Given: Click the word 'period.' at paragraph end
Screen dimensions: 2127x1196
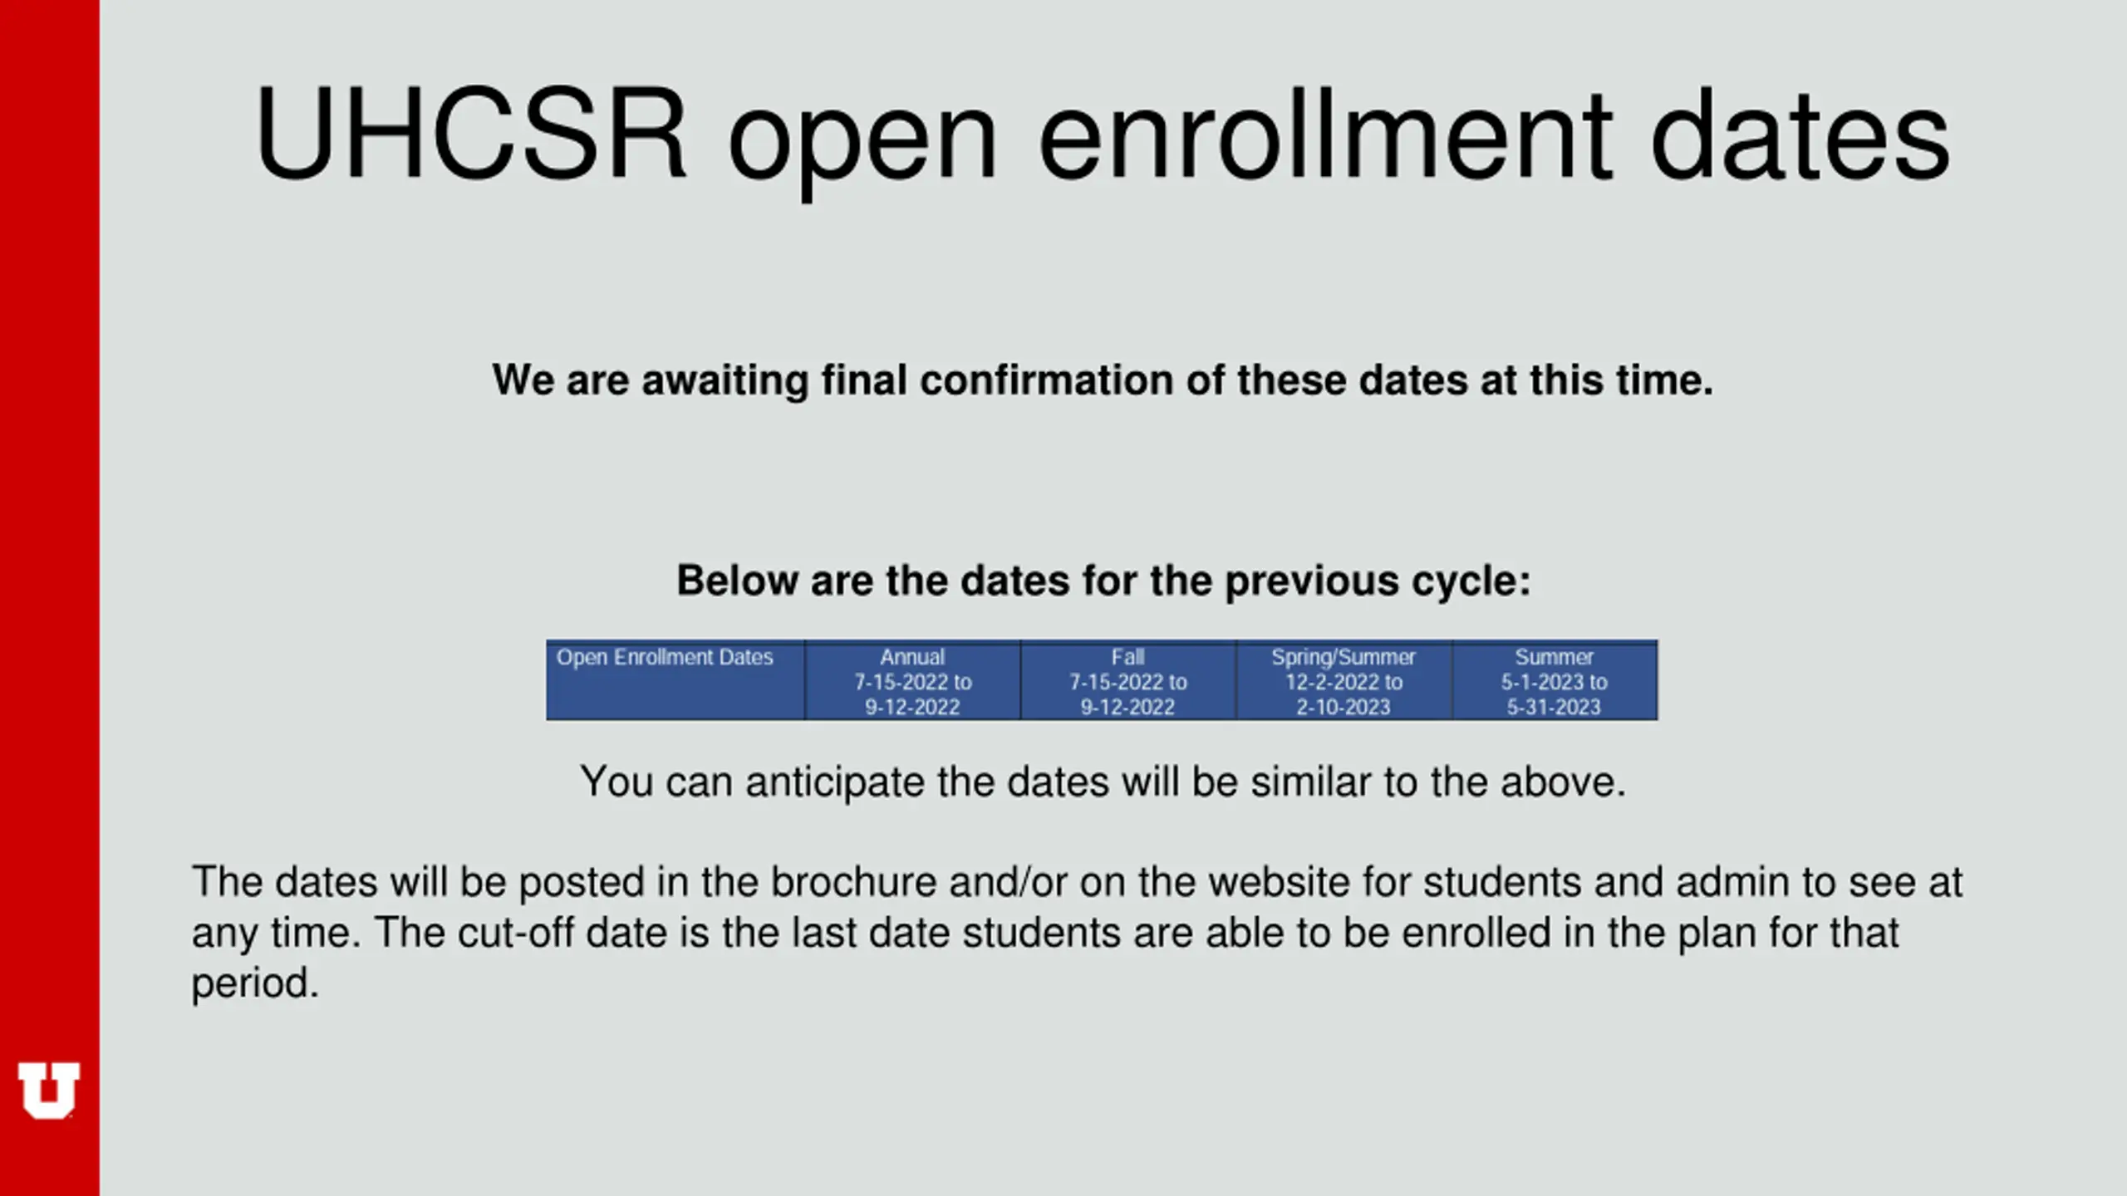Looking at the screenshot, I should [256, 983].
